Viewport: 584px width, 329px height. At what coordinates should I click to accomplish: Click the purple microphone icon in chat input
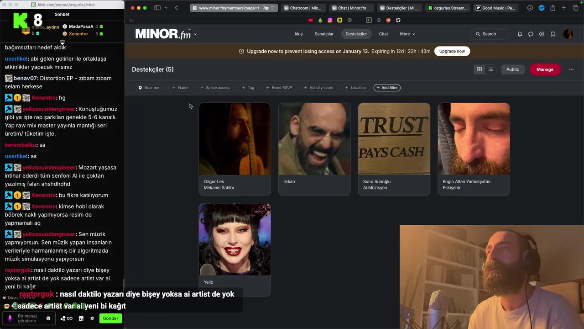(x=10, y=318)
